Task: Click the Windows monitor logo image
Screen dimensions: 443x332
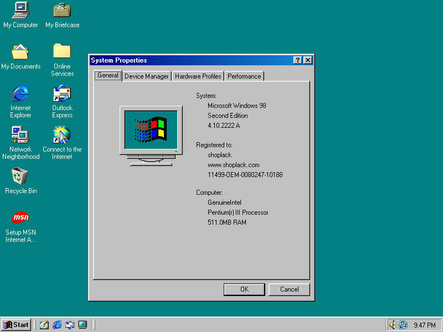Action: pyautogui.click(x=151, y=136)
